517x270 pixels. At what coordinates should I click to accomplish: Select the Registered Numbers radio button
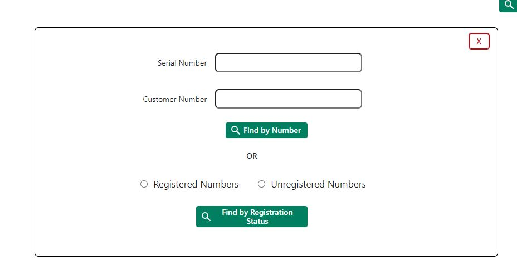coord(144,184)
